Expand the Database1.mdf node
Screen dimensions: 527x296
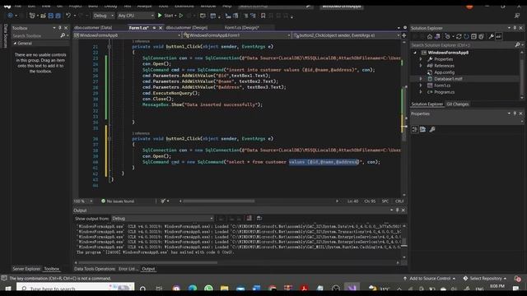click(x=421, y=79)
